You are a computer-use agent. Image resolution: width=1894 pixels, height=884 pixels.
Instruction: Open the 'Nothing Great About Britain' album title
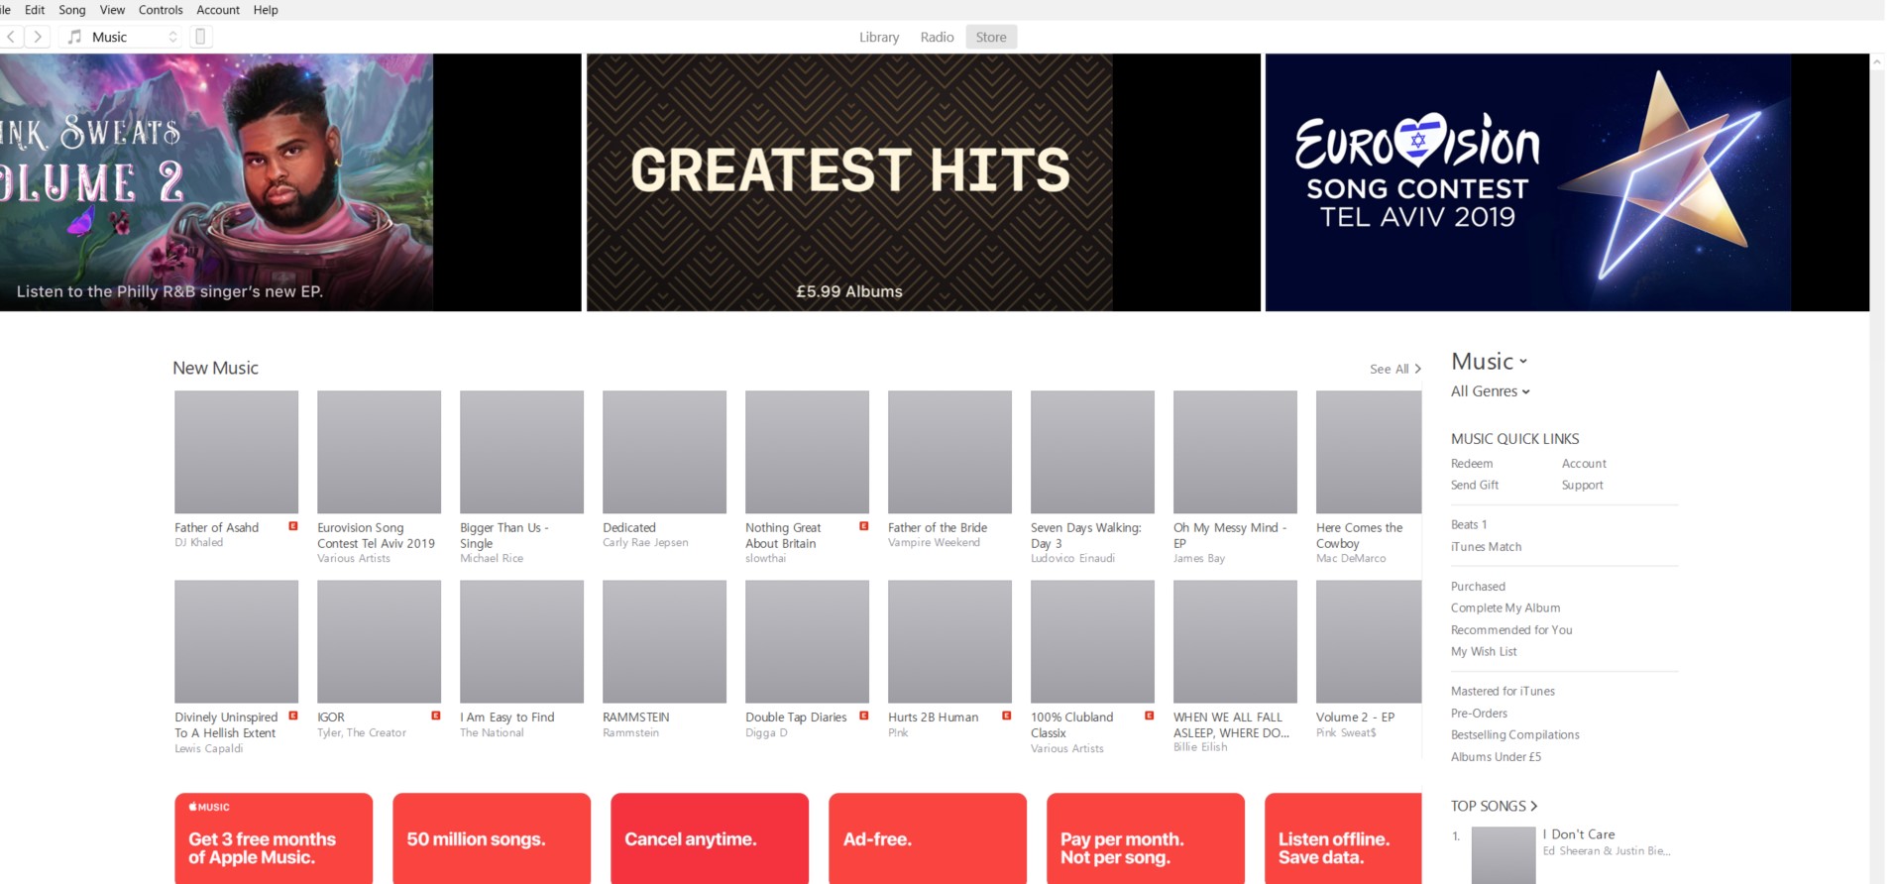coord(783,536)
